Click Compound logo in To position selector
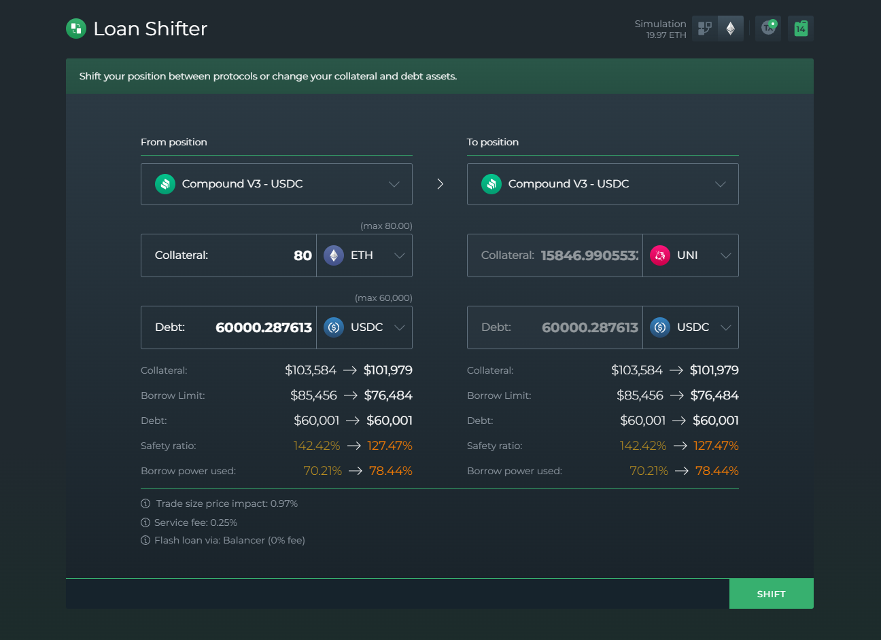The height and width of the screenshot is (640, 881). click(491, 184)
